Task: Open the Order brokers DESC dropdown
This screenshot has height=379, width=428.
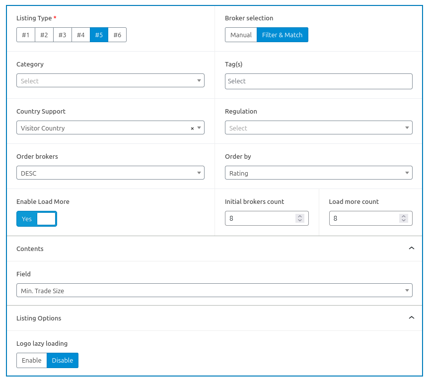Action: click(x=110, y=173)
